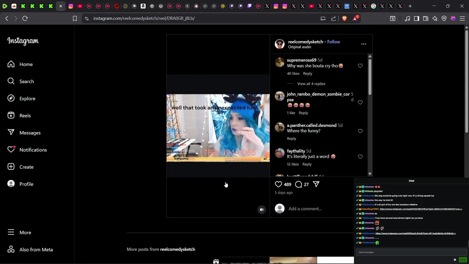
Task: Click the media control music note icon
Action: click(407, 18)
